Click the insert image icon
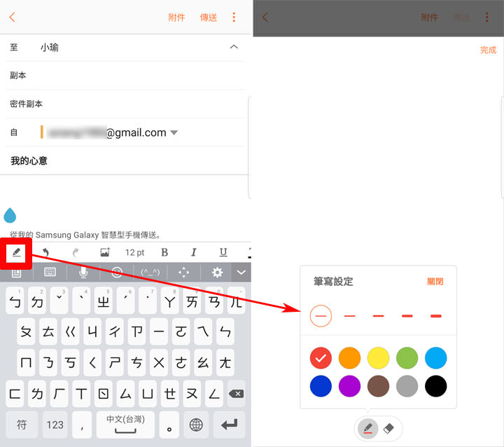This screenshot has height=447, width=504. pyautogui.click(x=105, y=252)
